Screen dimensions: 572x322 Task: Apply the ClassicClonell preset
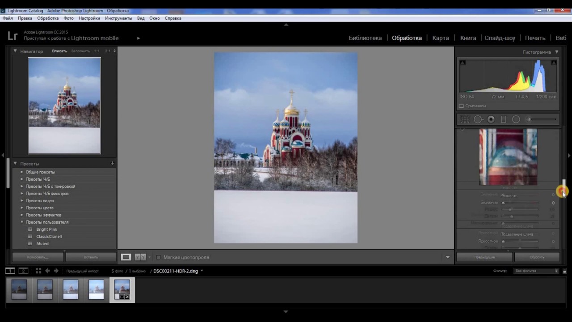[49, 237]
